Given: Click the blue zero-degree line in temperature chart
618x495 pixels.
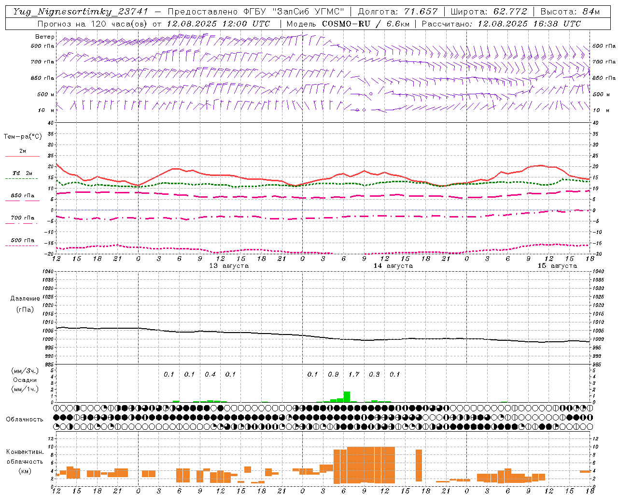Looking at the screenshot, I should (323, 210).
